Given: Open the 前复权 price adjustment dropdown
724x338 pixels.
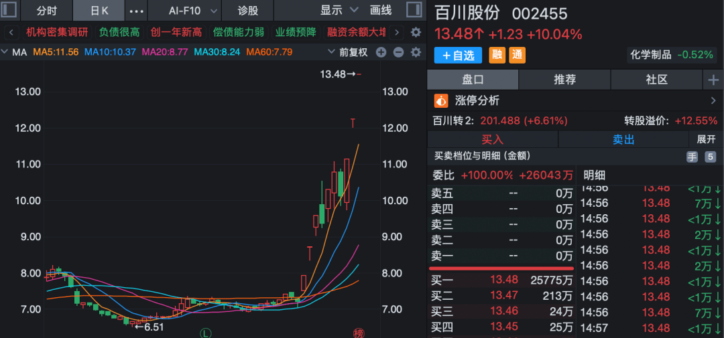Looking at the screenshot, I should pos(349,52).
